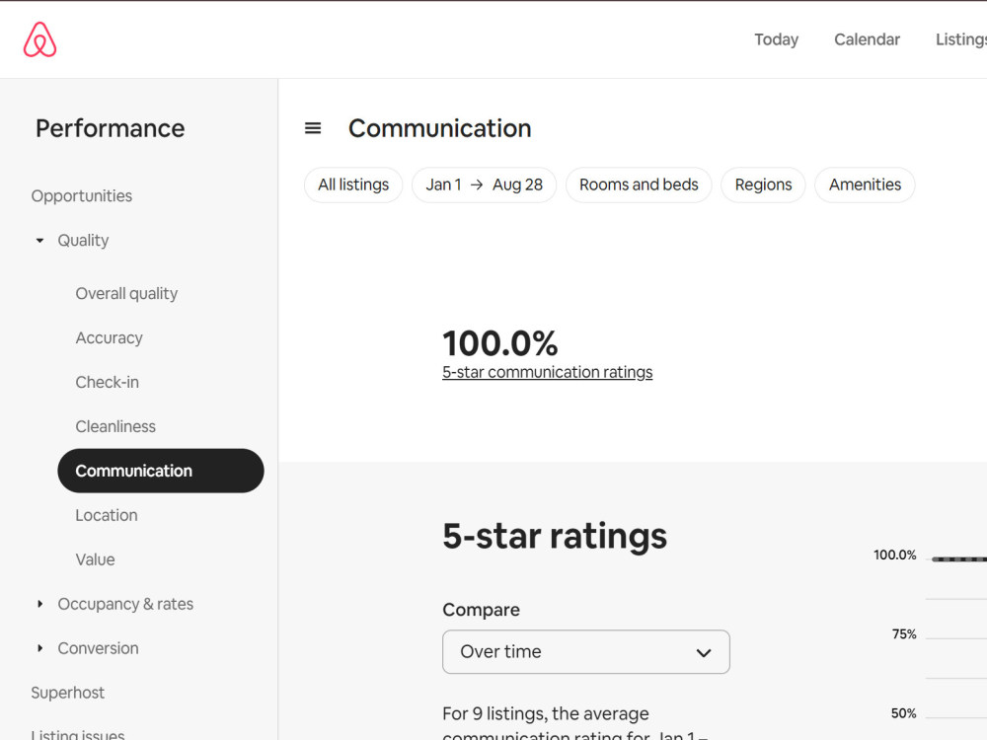Viewport: 987px width, 740px height.
Task: Open Occupancy & rates in the sidebar
Action: coord(125,604)
